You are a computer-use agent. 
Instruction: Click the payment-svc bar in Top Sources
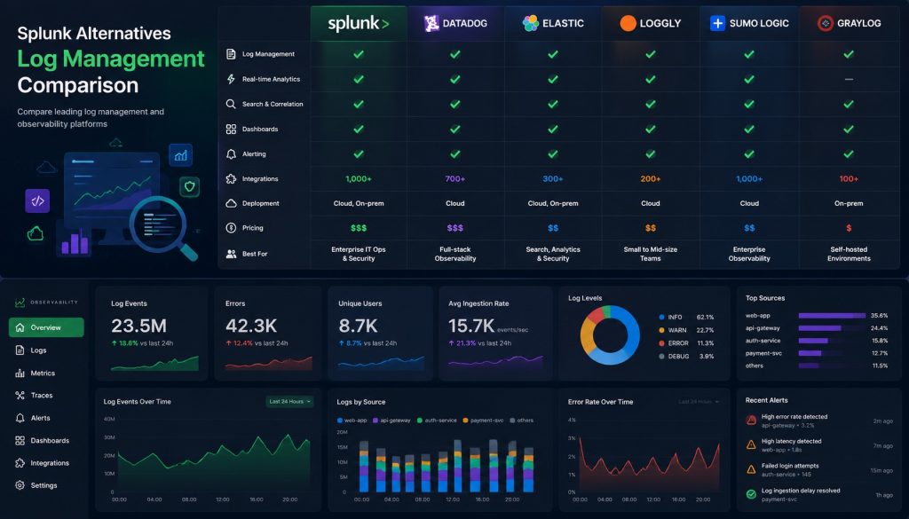click(x=810, y=353)
